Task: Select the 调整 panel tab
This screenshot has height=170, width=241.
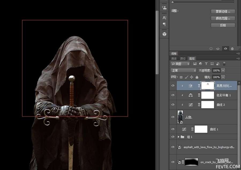Action: coord(174,54)
